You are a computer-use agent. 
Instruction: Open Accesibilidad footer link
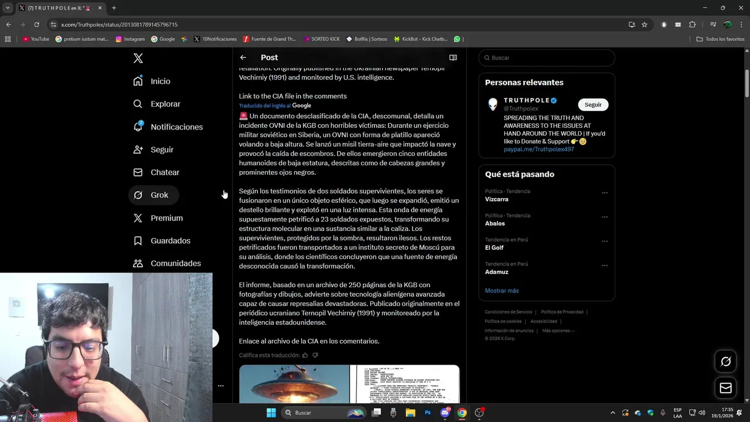[544, 321]
